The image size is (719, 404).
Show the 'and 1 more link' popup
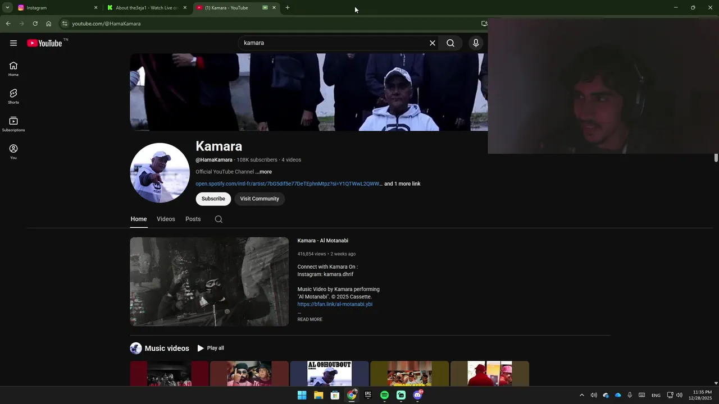click(x=402, y=184)
